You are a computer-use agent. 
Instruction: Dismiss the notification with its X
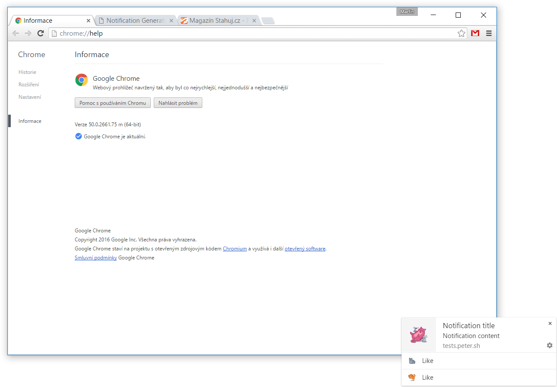[550, 323]
